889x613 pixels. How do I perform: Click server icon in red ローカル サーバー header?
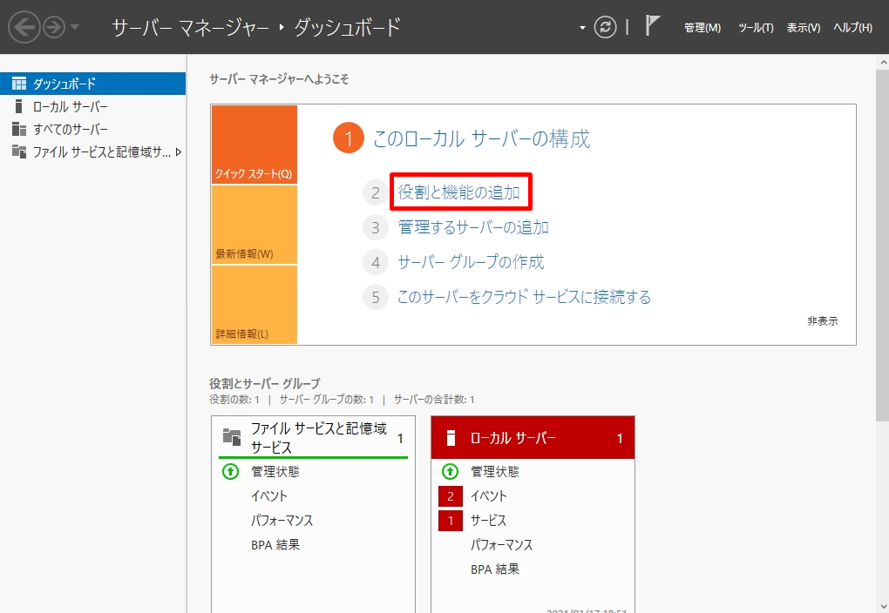pyautogui.click(x=451, y=438)
